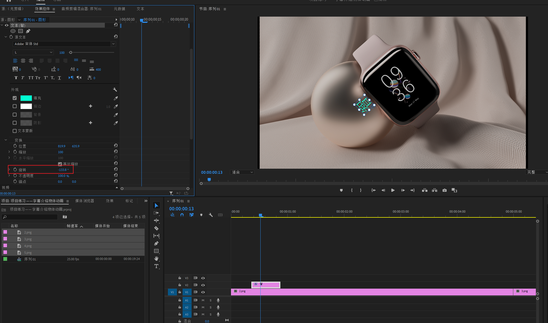The height and width of the screenshot is (323, 548).
Task: Enable the stroke (描边) checkbox
Action: tap(15, 106)
